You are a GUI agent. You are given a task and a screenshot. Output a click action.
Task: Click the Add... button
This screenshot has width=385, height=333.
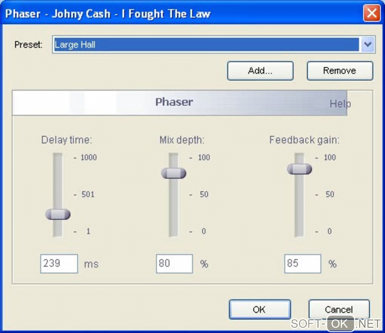(x=260, y=71)
